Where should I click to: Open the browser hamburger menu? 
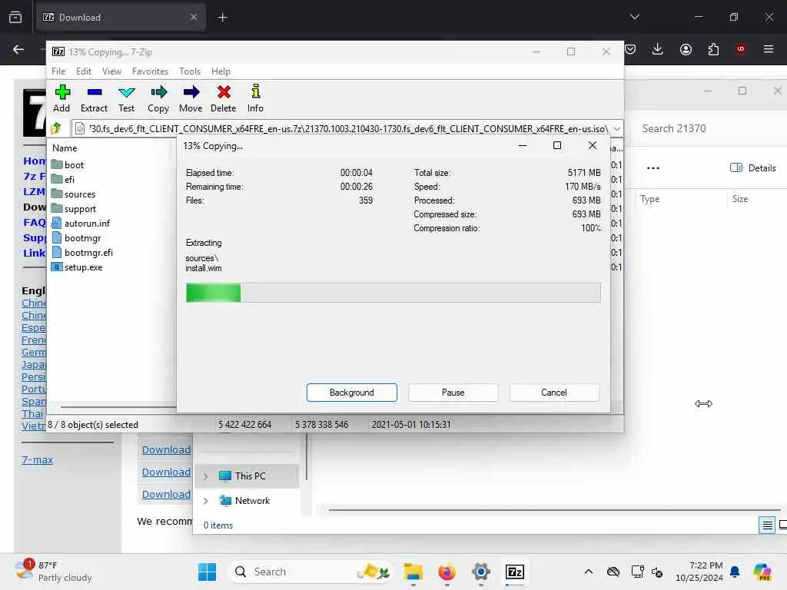point(769,49)
